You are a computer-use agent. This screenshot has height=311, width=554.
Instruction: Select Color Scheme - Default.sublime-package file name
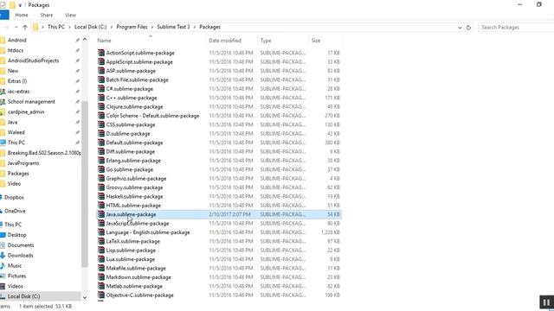[x=152, y=116]
